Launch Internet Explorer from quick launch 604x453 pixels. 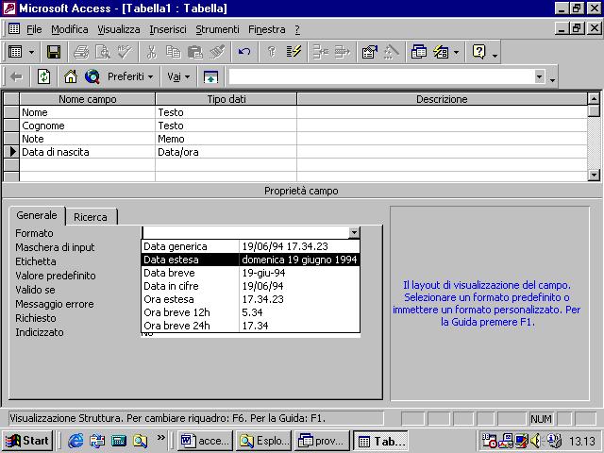click(x=75, y=441)
